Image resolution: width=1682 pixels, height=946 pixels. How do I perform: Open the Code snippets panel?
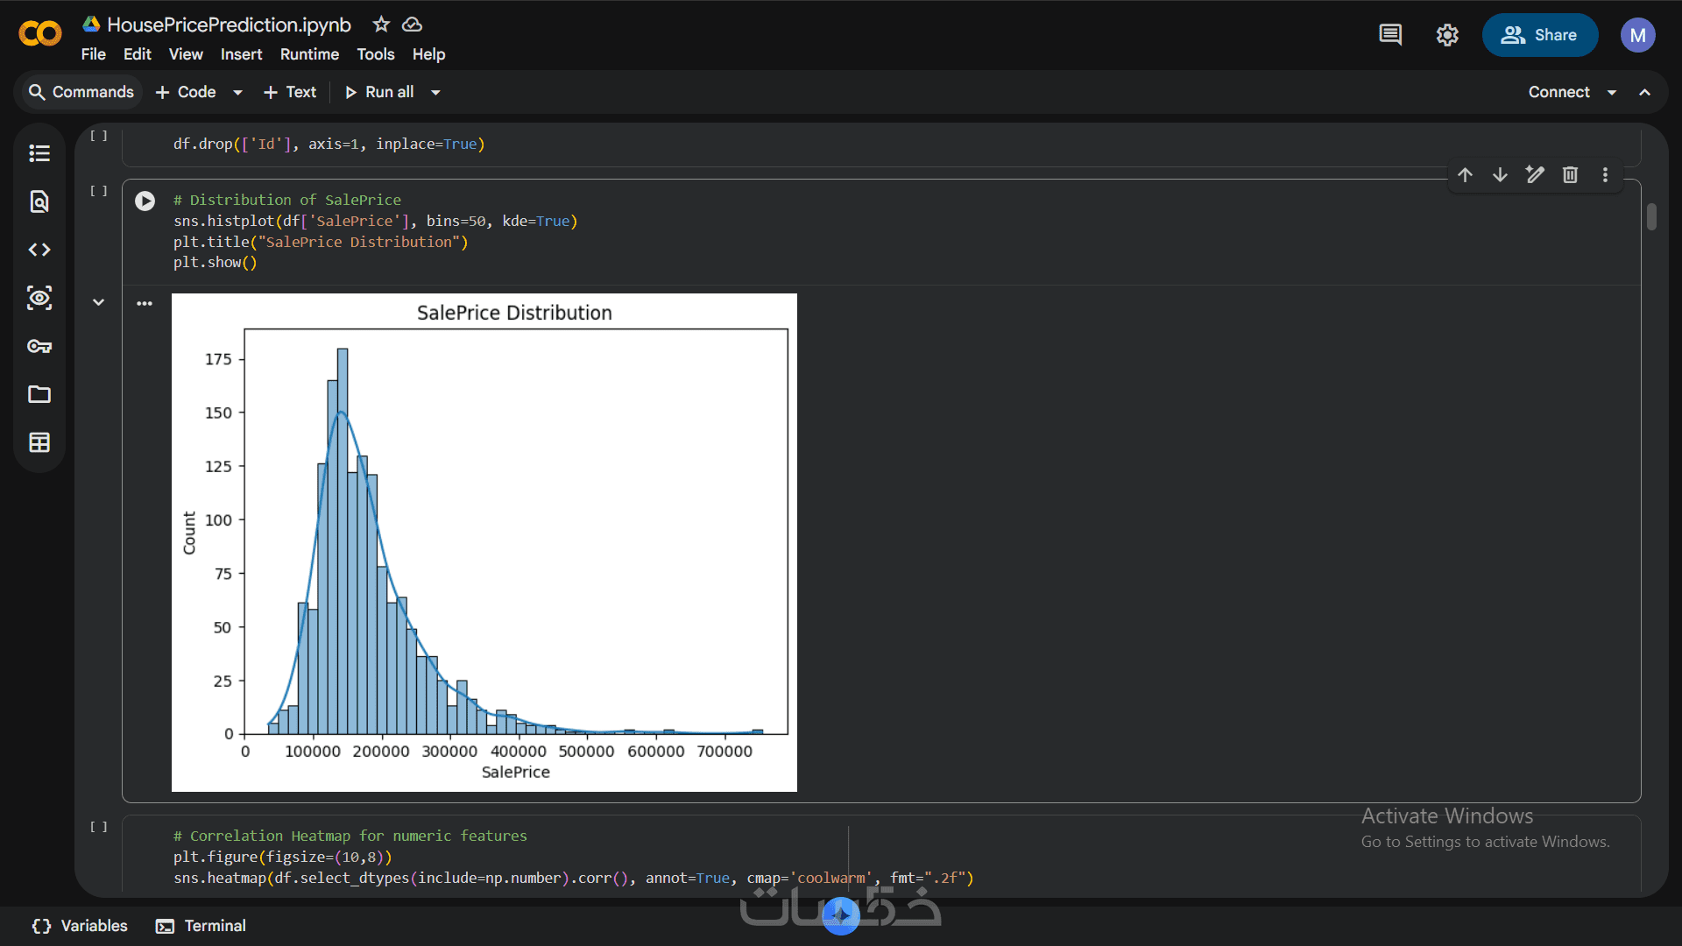pyautogui.click(x=39, y=250)
